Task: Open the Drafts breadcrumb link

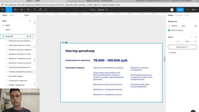Action: click(93, 10)
